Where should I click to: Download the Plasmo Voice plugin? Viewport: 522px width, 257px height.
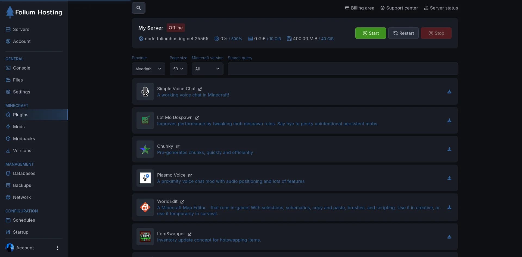[449, 178]
